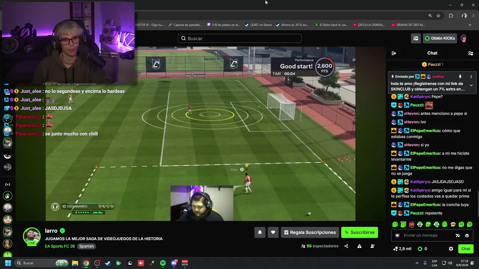Send the first green smiley quick emote
This screenshot has height=269, width=479.
click(x=395, y=225)
